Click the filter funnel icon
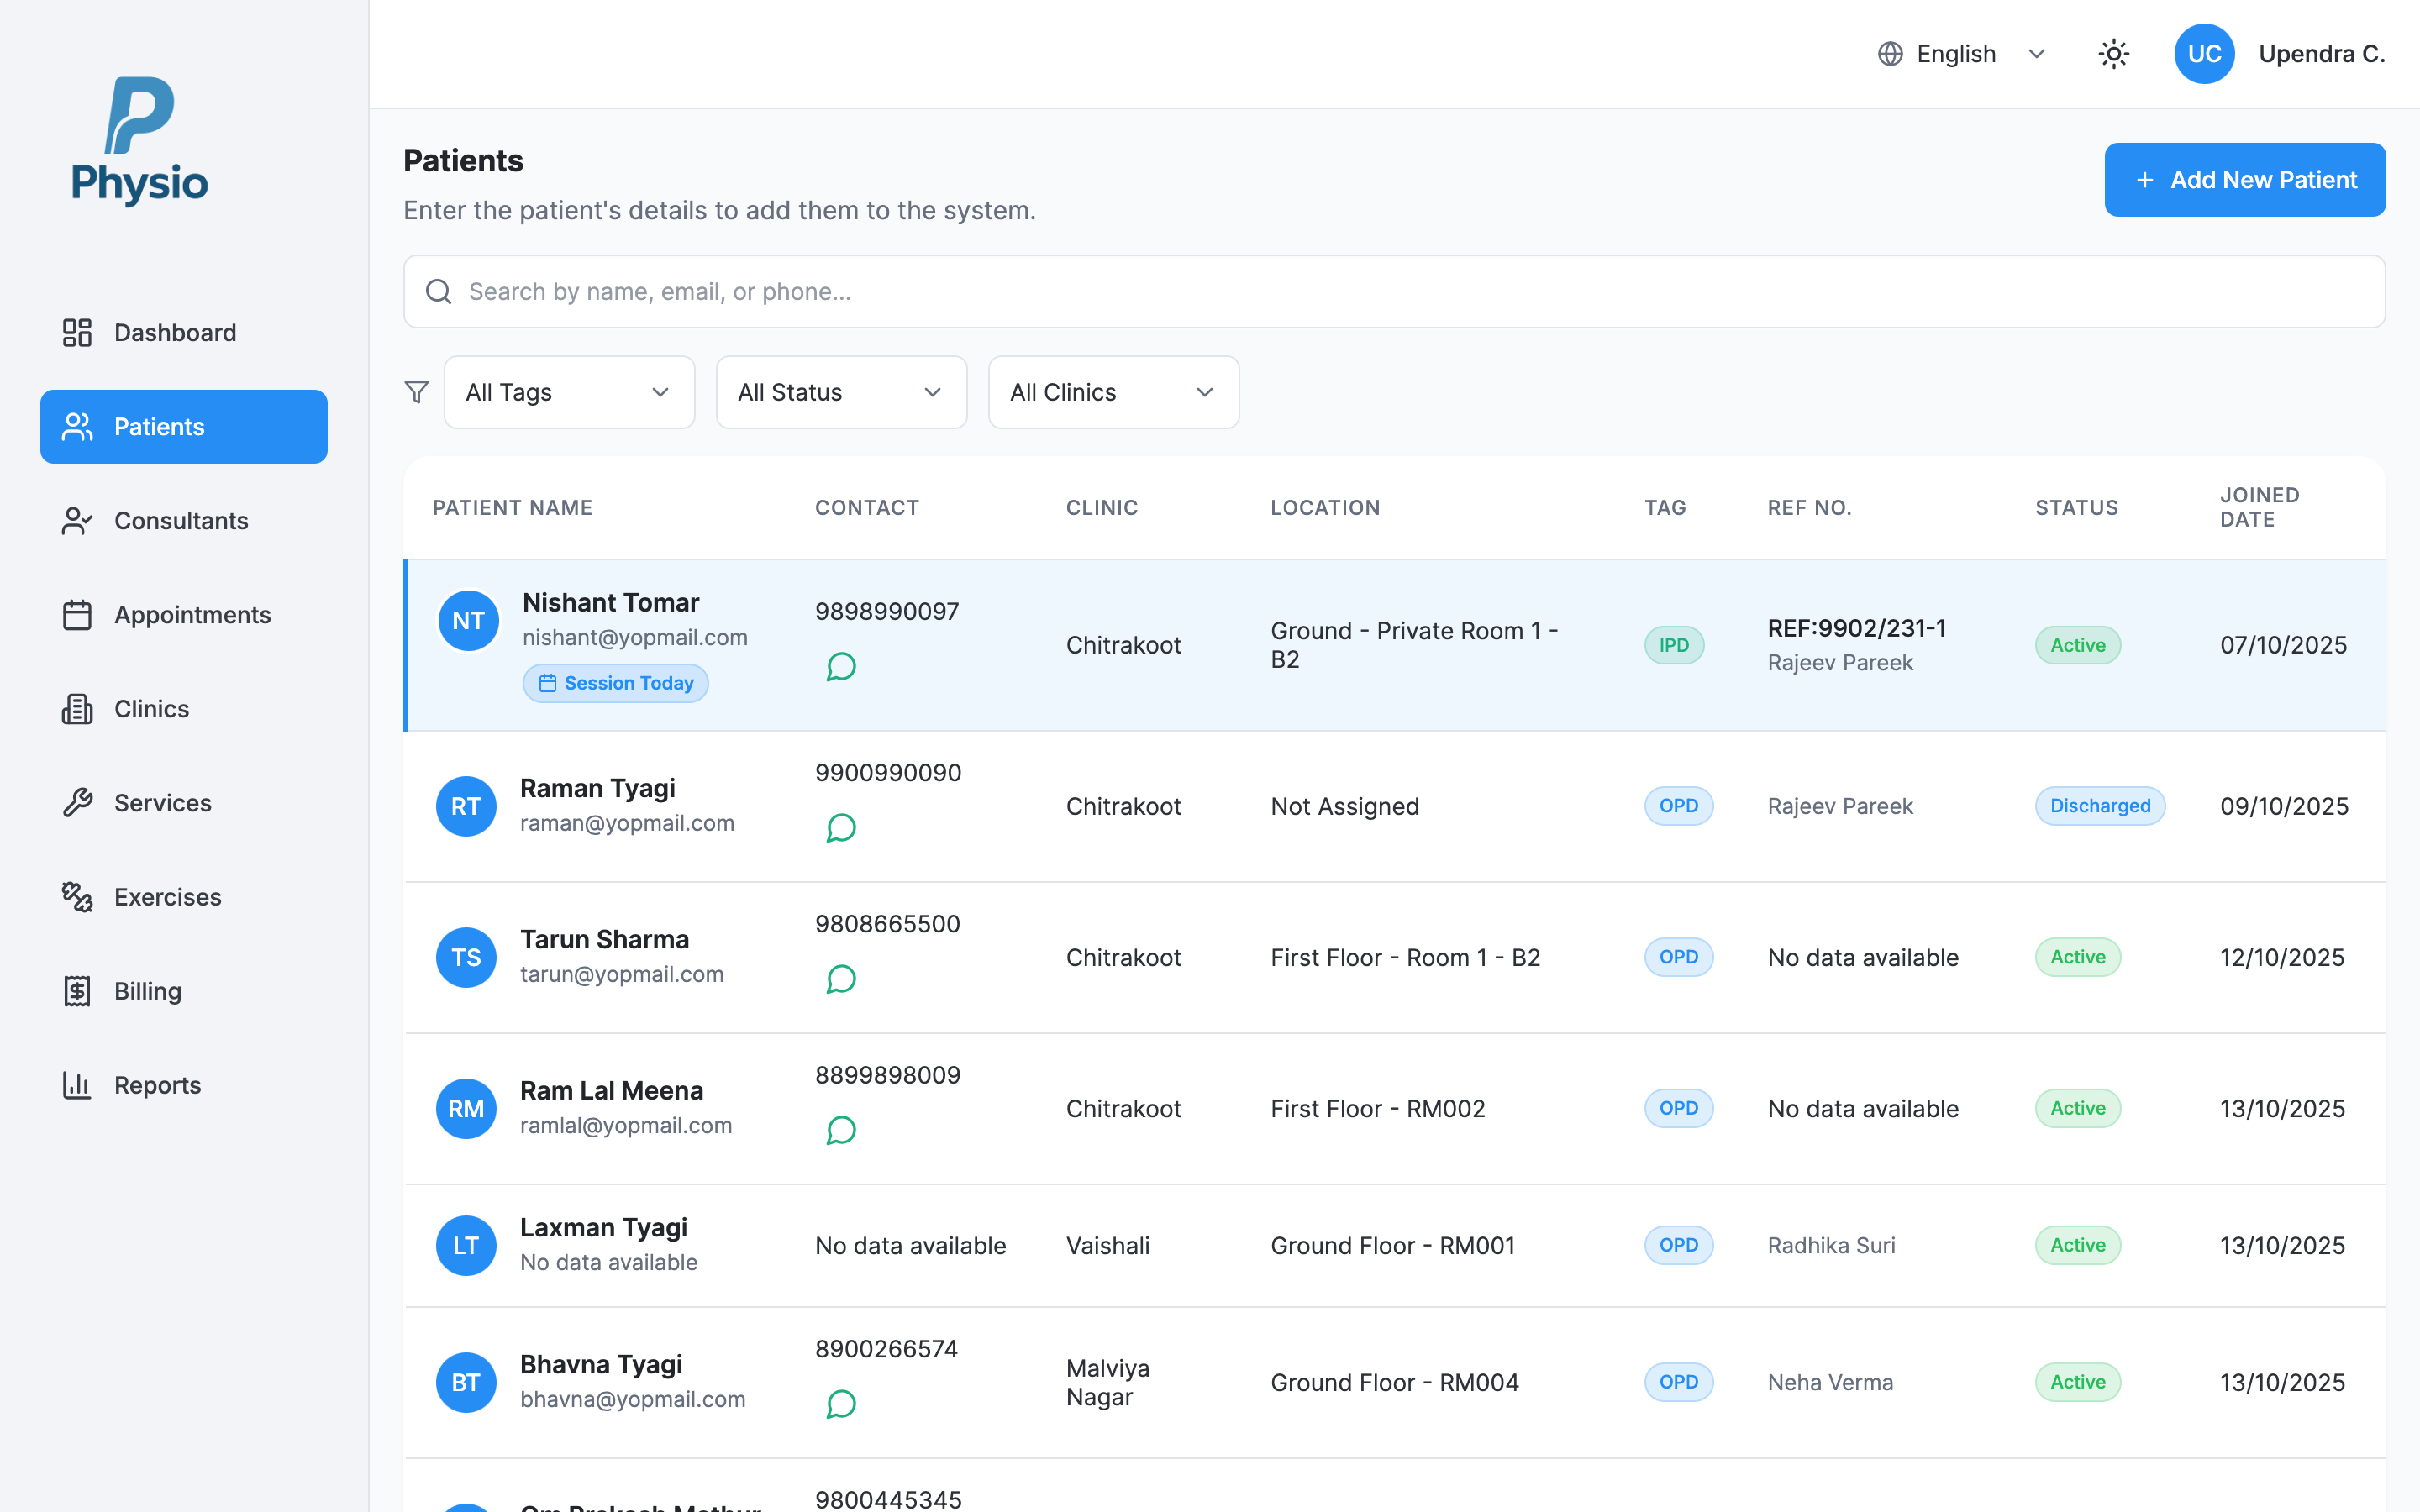 tap(416, 392)
